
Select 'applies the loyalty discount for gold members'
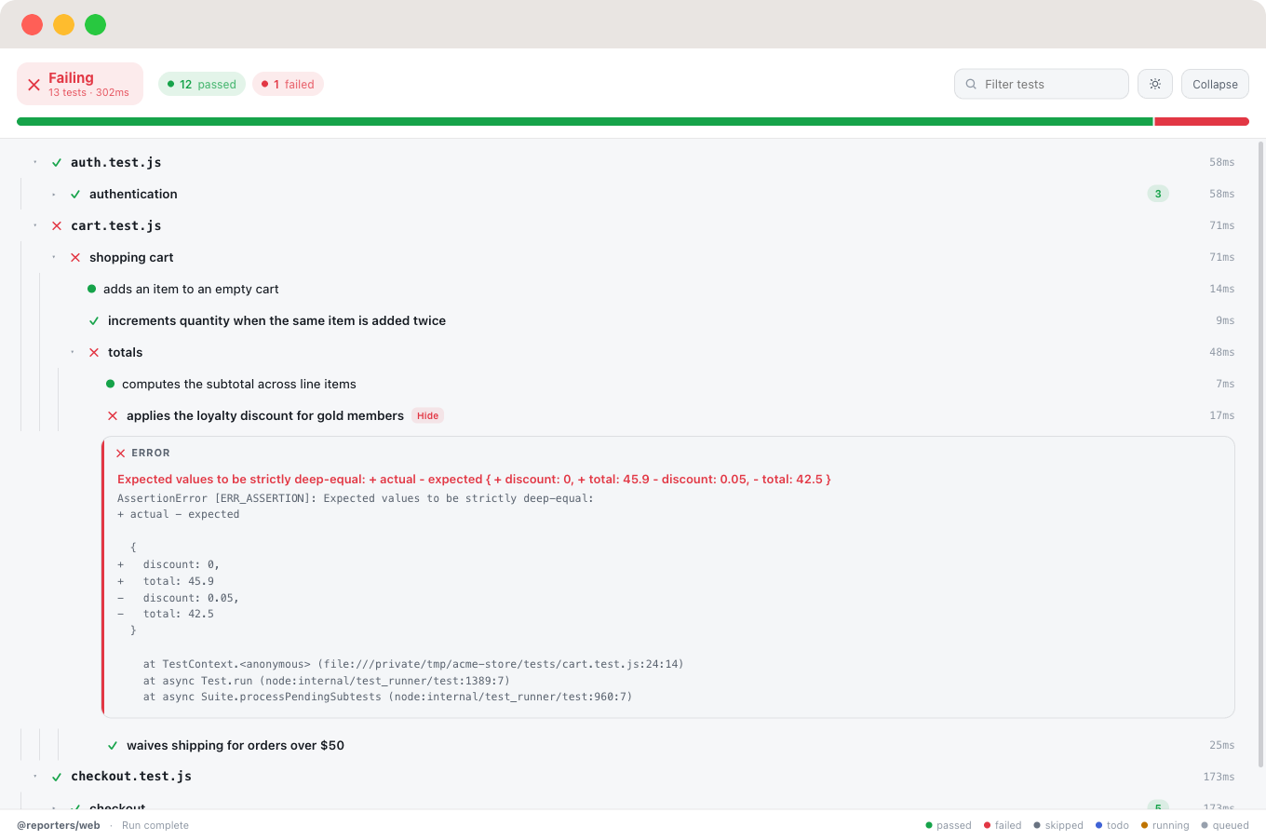pos(265,415)
